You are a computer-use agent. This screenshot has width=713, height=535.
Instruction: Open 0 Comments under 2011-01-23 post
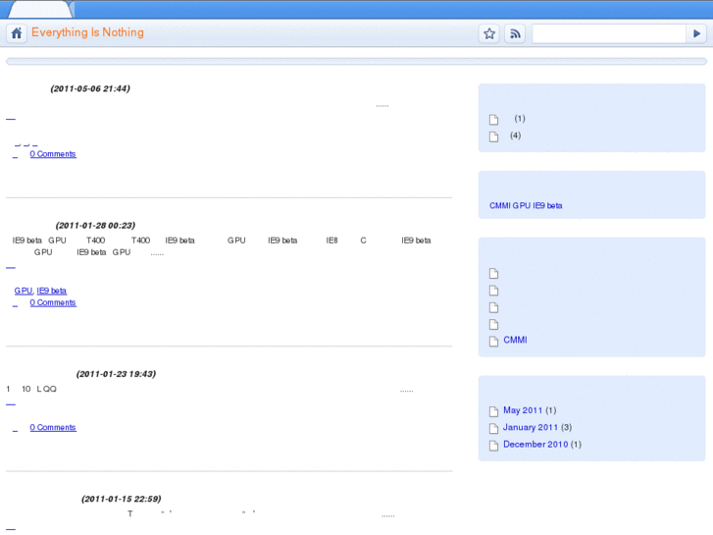(53, 427)
